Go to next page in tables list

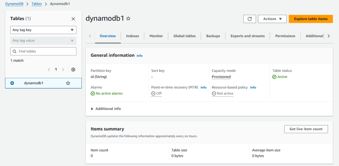(x=63, y=70)
